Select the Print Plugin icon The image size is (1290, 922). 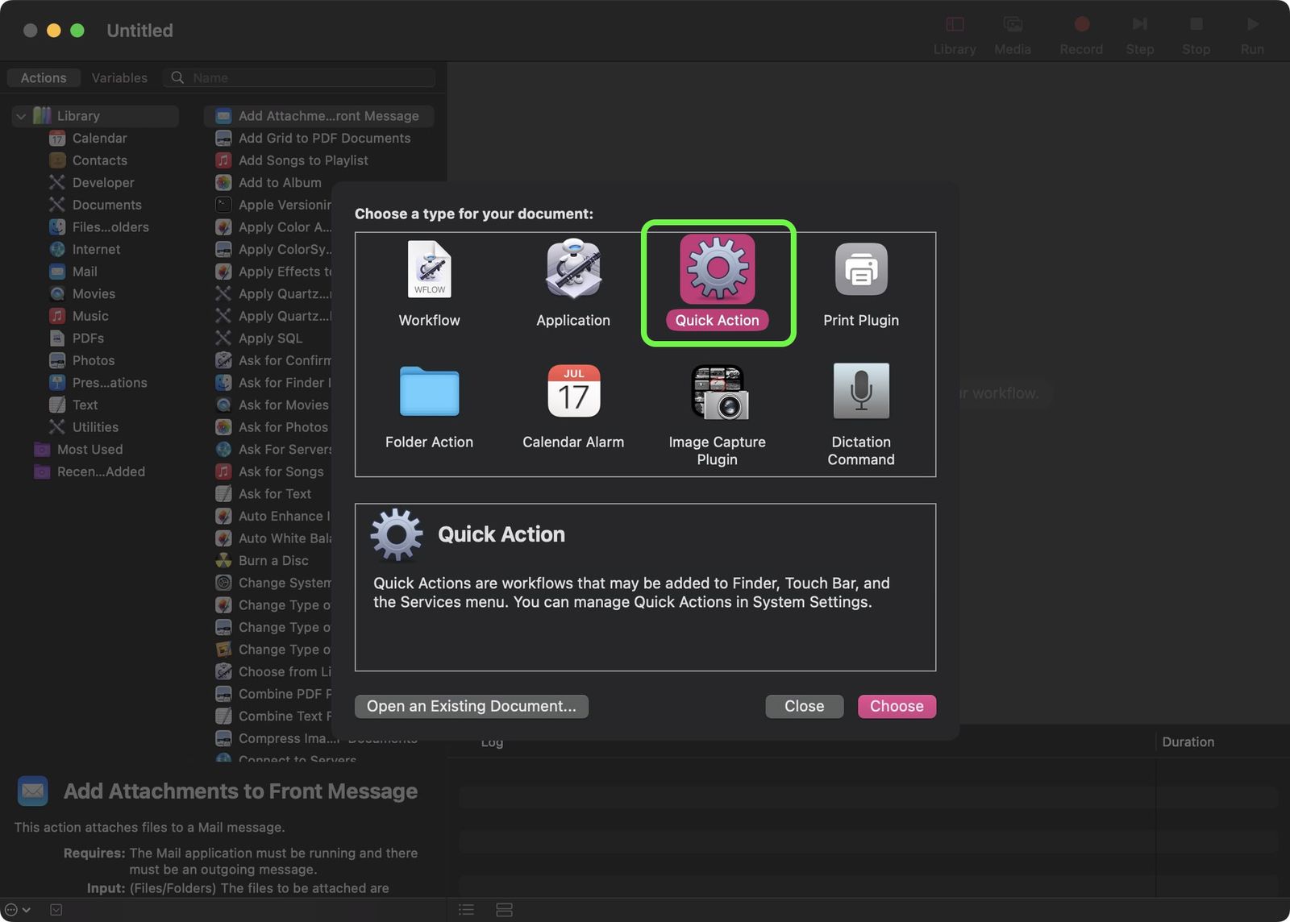coord(860,270)
